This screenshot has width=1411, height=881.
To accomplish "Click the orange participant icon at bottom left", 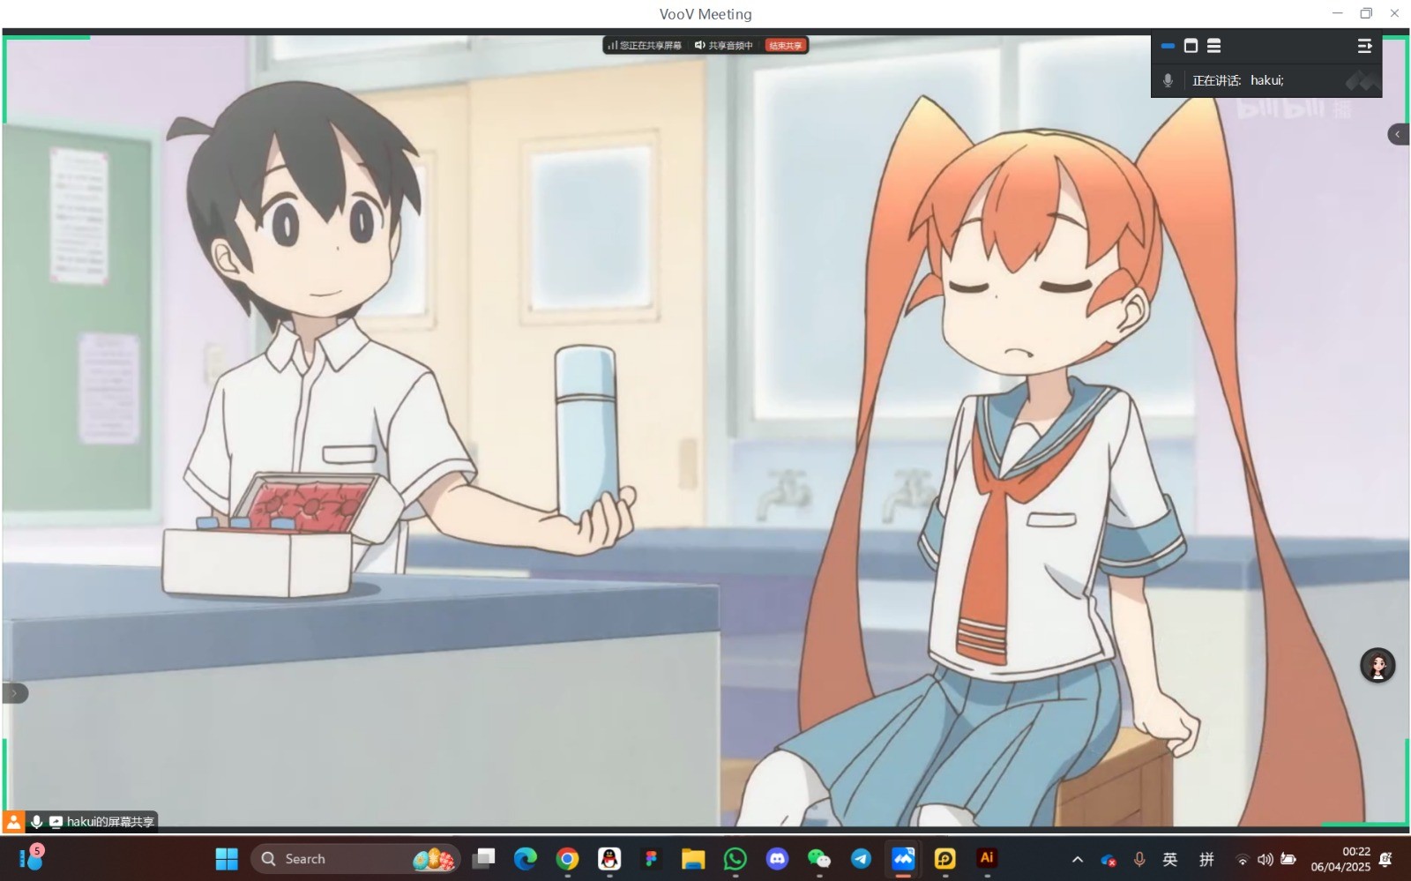I will tap(13, 822).
